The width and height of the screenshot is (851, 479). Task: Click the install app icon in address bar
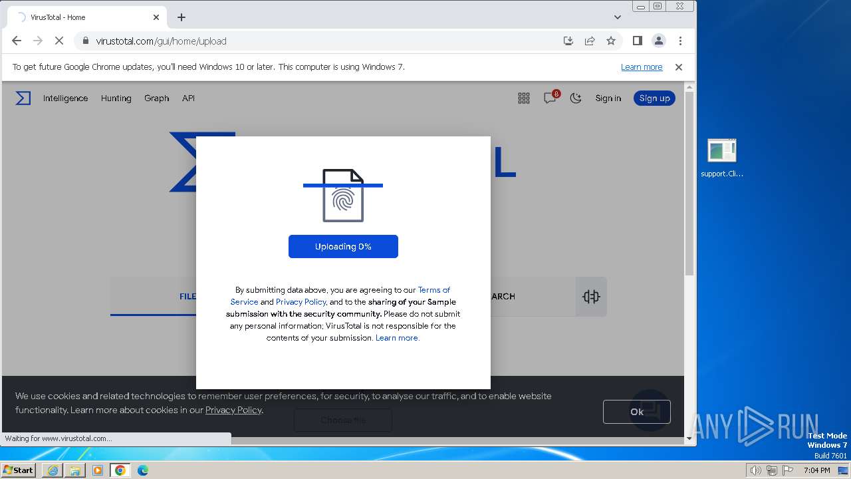coord(568,41)
